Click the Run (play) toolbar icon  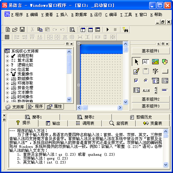click(108, 30)
